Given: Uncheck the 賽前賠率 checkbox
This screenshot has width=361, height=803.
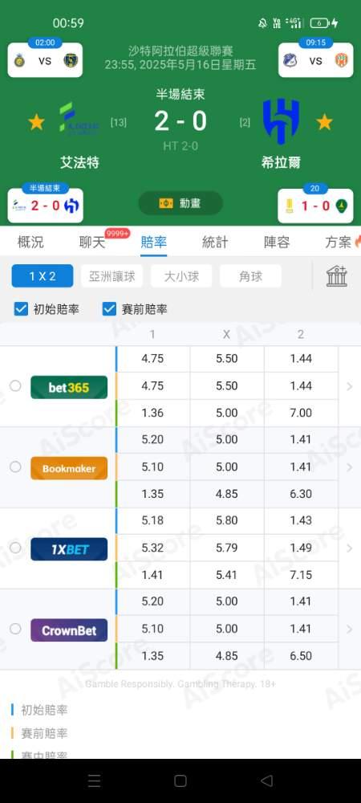Looking at the screenshot, I should click(x=109, y=309).
